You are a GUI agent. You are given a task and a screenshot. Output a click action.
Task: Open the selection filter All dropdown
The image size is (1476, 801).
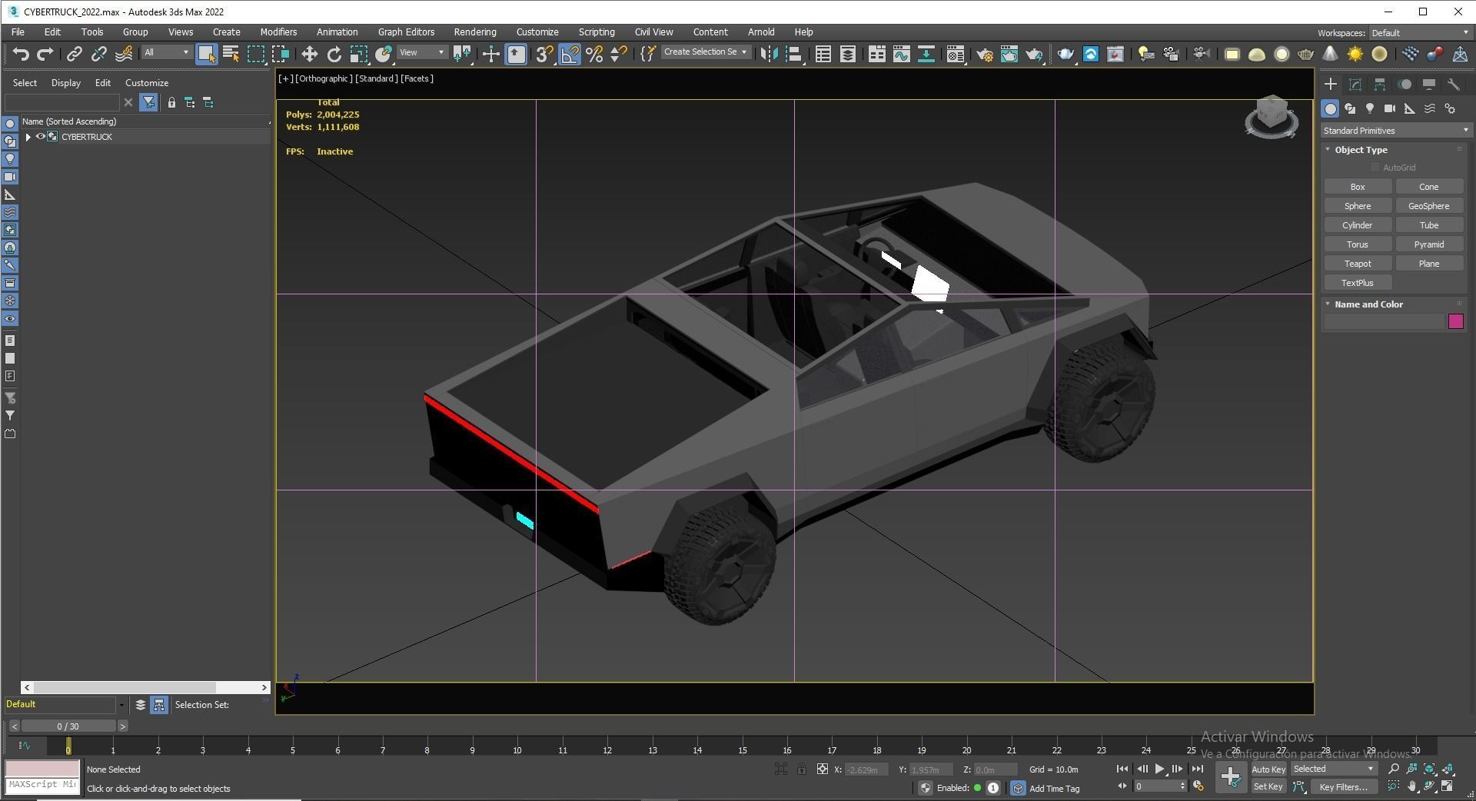pyautogui.click(x=167, y=52)
